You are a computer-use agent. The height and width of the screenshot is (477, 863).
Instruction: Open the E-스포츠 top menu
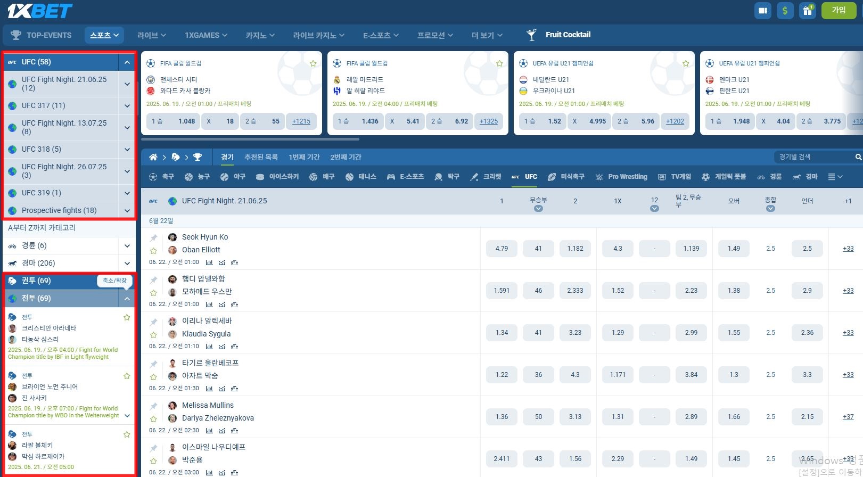pyautogui.click(x=381, y=35)
